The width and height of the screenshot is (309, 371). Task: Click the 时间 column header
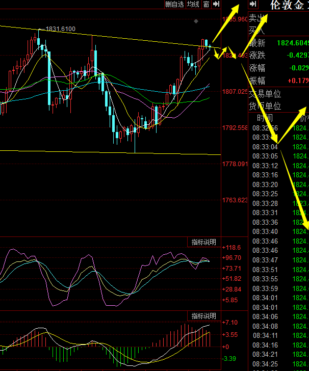tap(265, 118)
